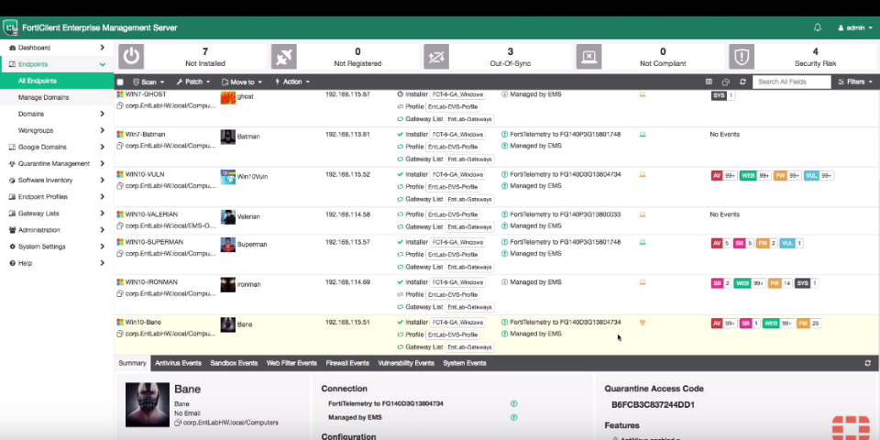
Task: Click the Quarantine Access Code value
Action: coord(654,404)
